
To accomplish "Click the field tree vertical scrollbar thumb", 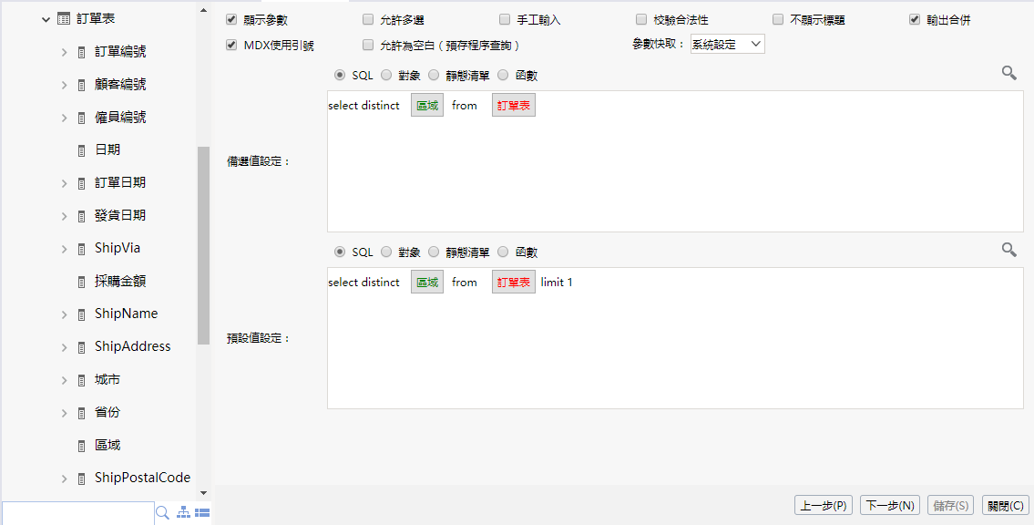I will pyautogui.click(x=203, y=246).
